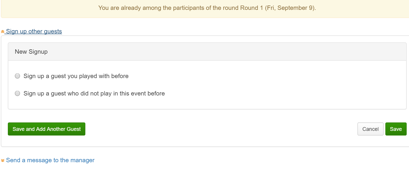Viewport: 409px width, 195px height.
Task: Save the guest signup
Action: [396, 129]
